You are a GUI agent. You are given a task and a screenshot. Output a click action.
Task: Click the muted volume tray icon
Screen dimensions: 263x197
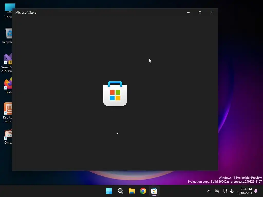pyautogui.click(x=232, y=191)
